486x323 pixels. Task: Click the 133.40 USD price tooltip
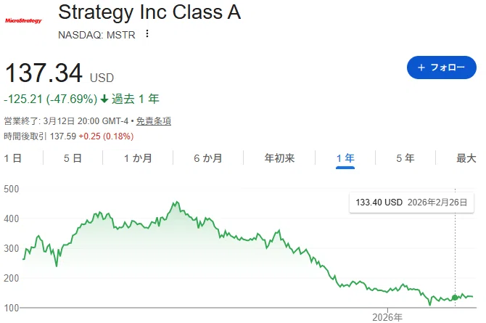411,203
